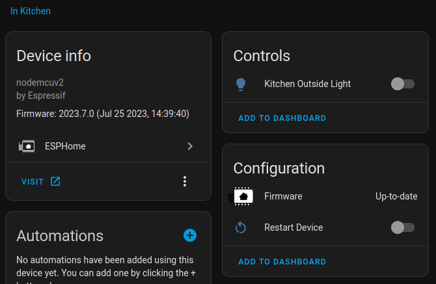
Task: Click the Firmware version text
Action: [103, 114]
